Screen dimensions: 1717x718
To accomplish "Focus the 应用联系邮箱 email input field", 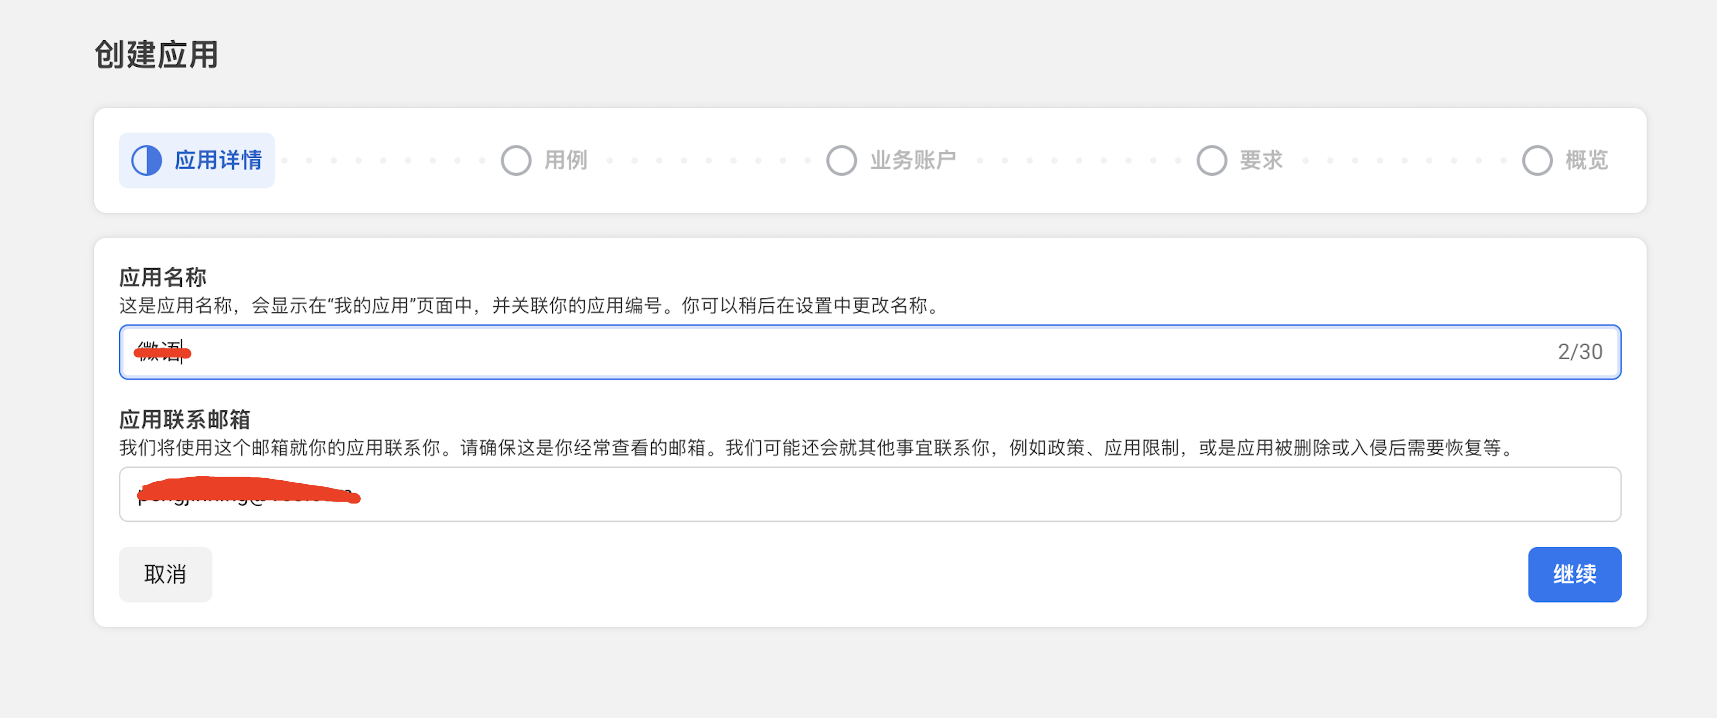I will [x=867, y=494].
